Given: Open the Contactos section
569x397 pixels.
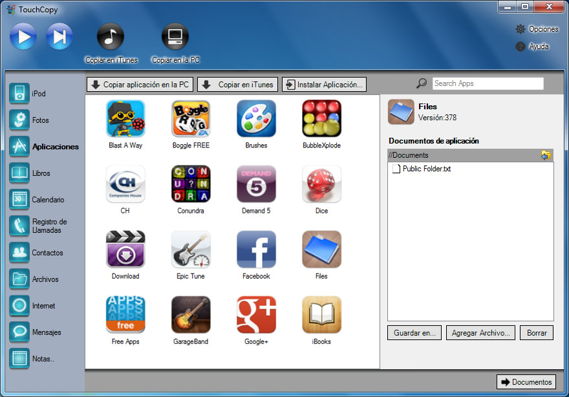Looking at the screenshot, I should tap(36, 252).
